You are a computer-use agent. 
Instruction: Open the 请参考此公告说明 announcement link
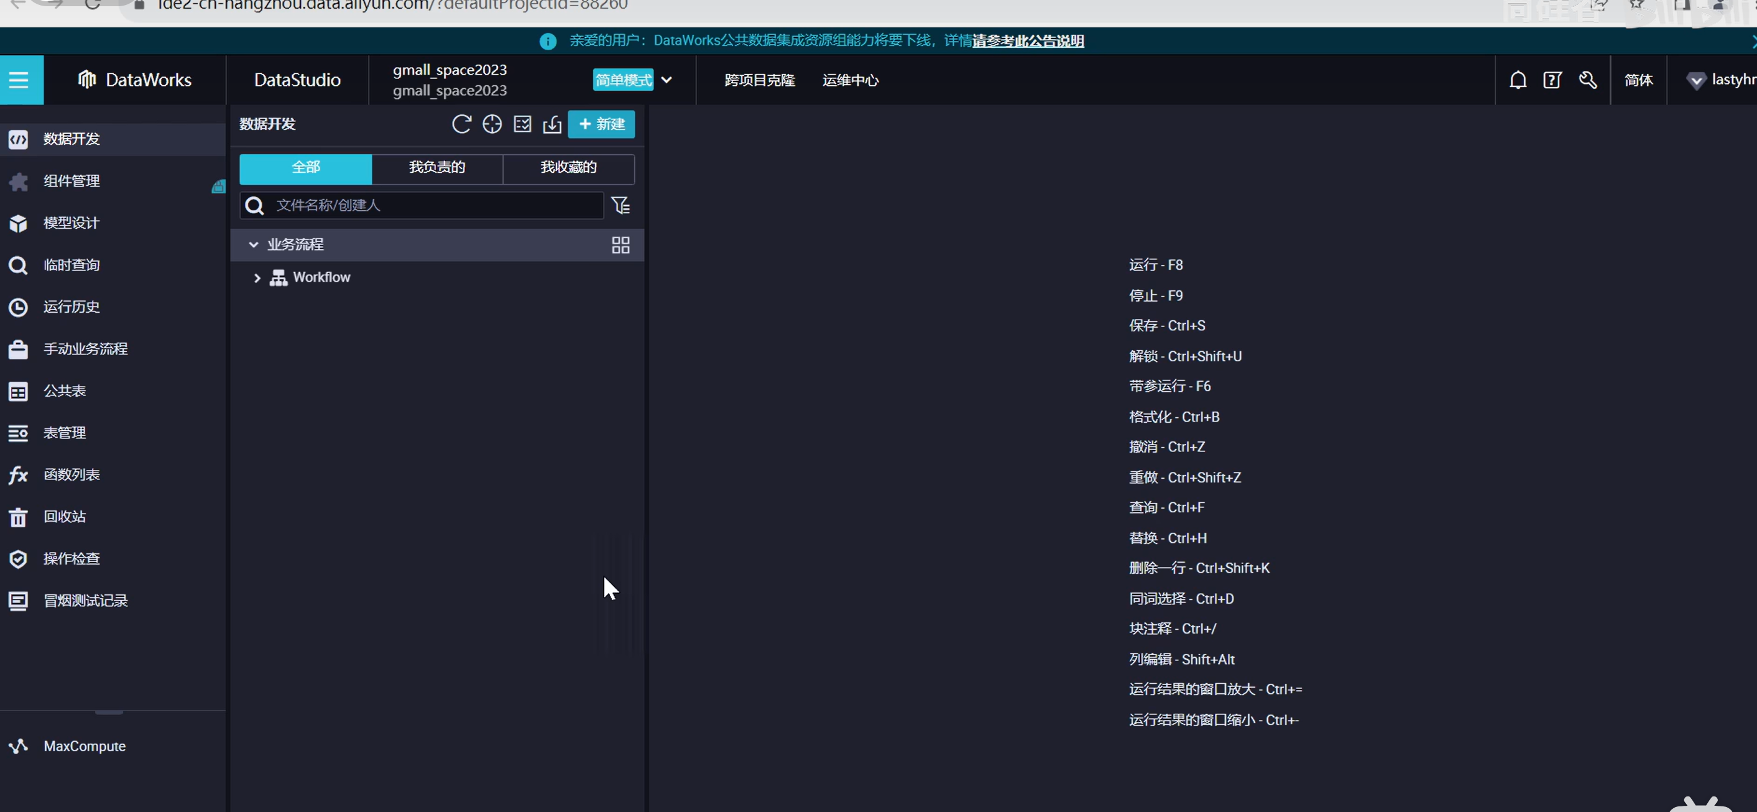click(1027, 41)
